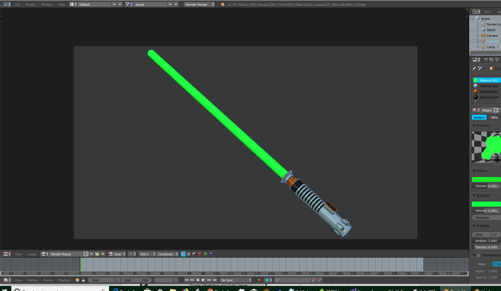Select the Cylinder object in outliner
Image resolution: width=501 pixels, height=291 pixels.
[x=492, y=41]
